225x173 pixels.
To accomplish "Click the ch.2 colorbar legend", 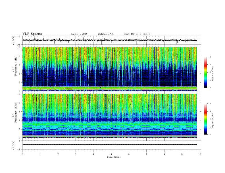I will 206,119.
